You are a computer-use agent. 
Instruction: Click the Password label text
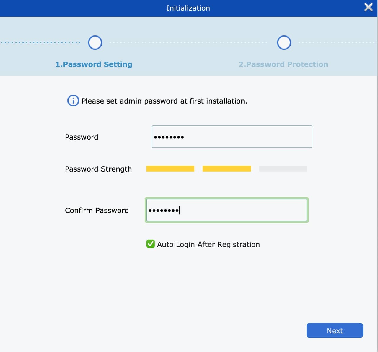click(x=82, y=137)
